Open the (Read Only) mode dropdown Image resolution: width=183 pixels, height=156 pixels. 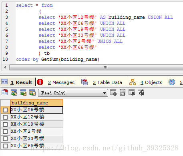point(73,93)
